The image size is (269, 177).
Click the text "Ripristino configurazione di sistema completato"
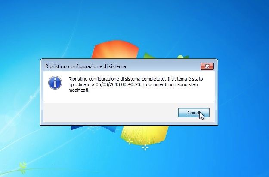117,79
